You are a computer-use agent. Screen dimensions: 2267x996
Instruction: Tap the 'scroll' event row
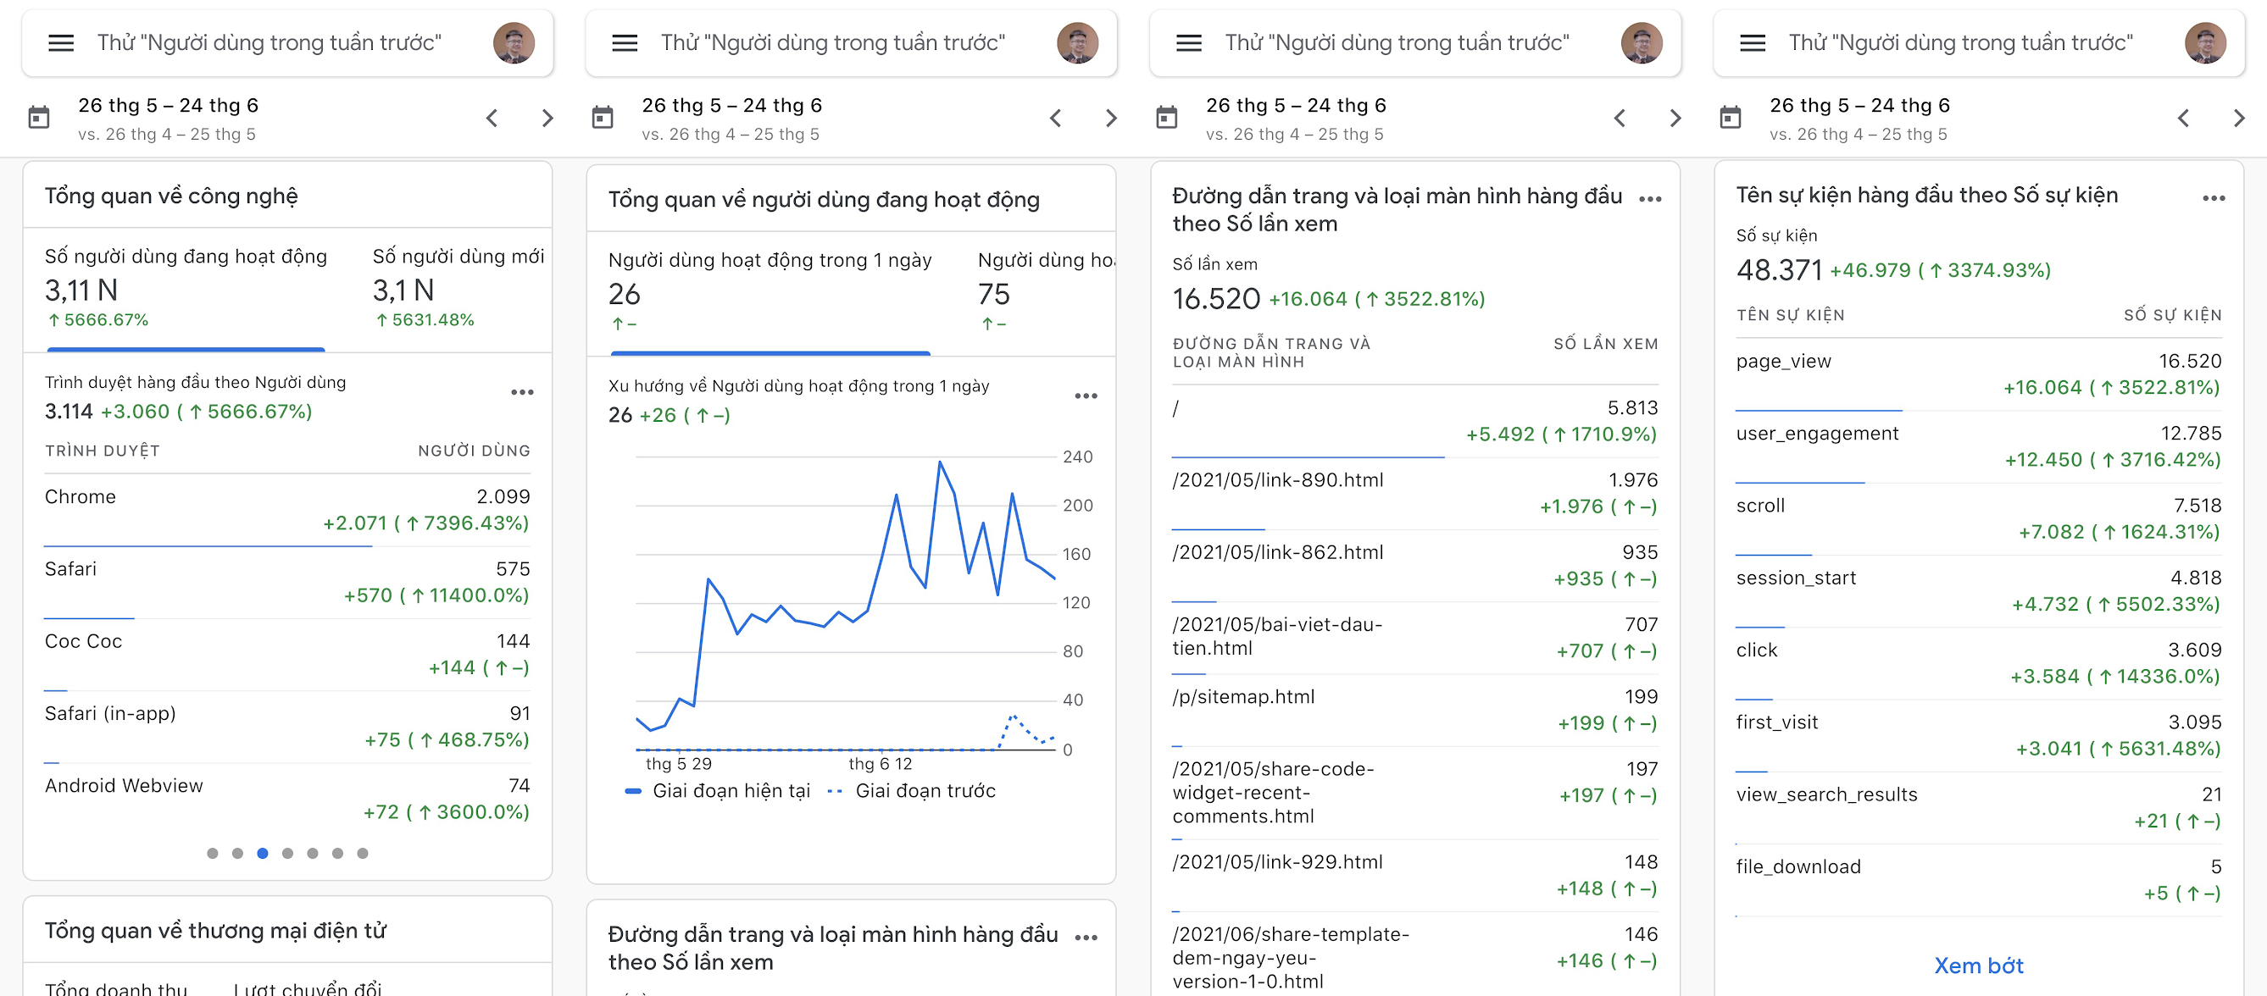tap(1978, 519)
